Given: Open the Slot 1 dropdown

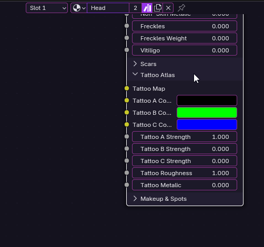Looking at the screenshot, I should pos(47,8).
